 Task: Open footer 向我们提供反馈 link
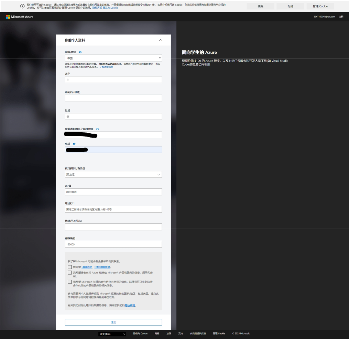click(x=198, y=333)
